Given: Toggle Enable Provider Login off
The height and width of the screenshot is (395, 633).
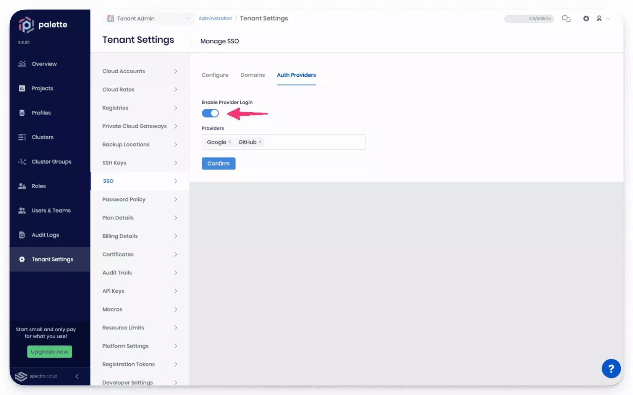Looking at the screenshot, I should point(210,113).
